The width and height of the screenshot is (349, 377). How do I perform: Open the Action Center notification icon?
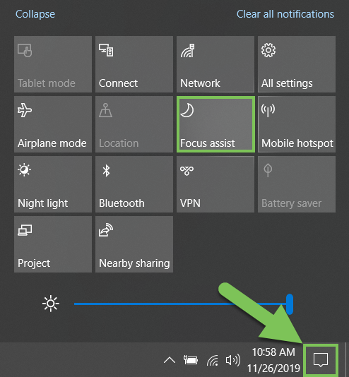click(321, 360)
